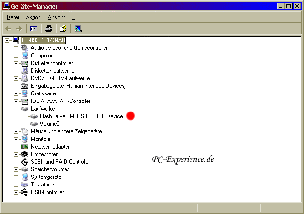Expand the Tastaturen category
This screenshot has height=214, width=304.
16,185
